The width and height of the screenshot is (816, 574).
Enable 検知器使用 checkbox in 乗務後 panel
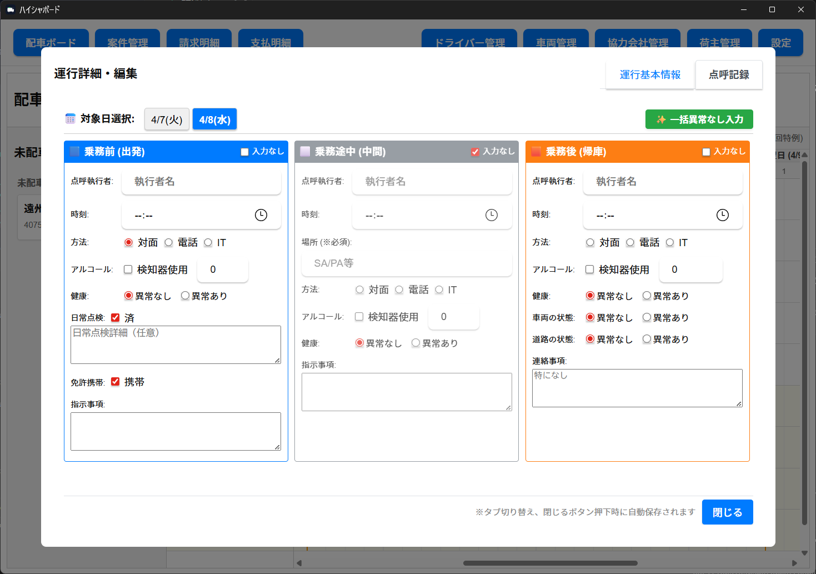tap(589, 269)
